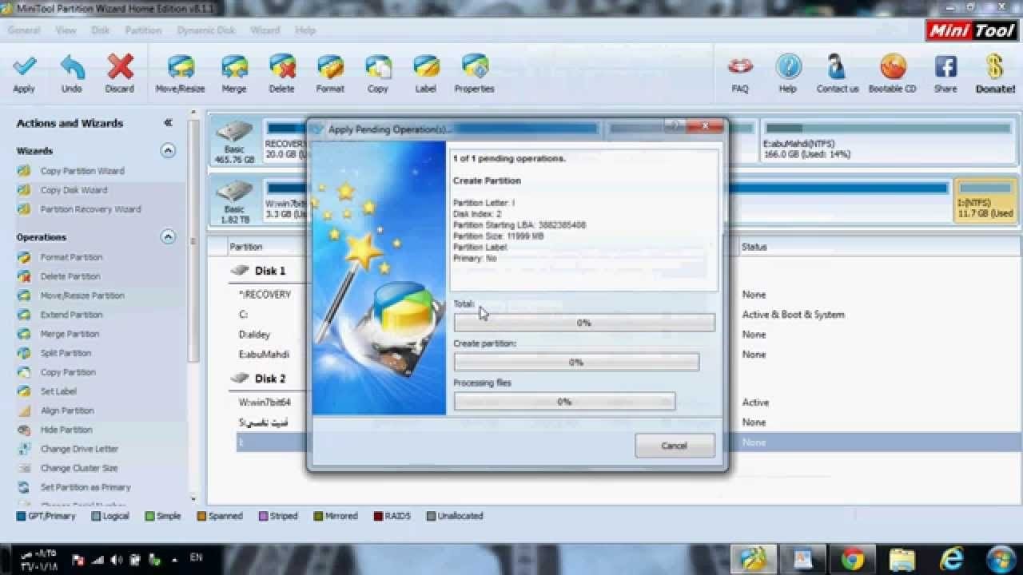Cancel the pending operation dialog
This screenshot has width=1023, height=575.
click(x=675, y=446)
